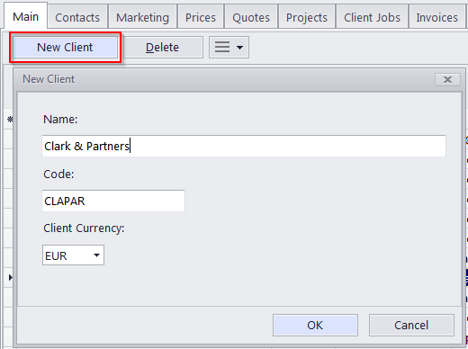Switch to the Main tab
Screen dimensions: 468x349
tap(25, 16)
